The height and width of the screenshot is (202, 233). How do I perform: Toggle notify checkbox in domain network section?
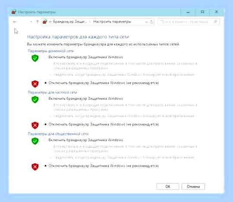click(51, 75)
